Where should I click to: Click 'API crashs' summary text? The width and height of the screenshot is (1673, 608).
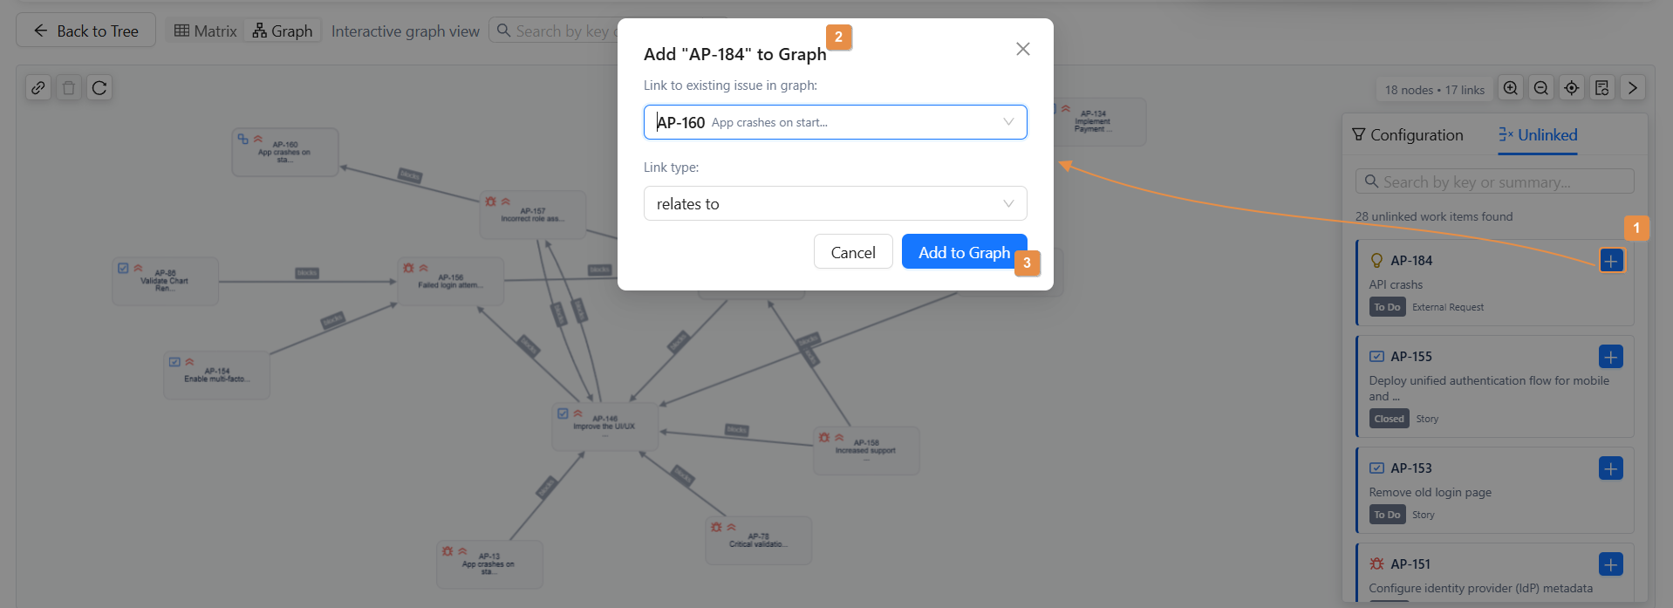coord(1396,284)
